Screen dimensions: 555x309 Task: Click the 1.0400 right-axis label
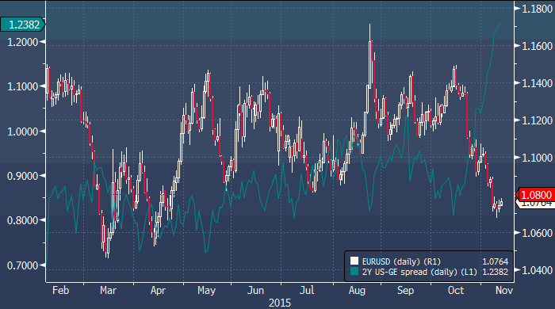[538, 270]
